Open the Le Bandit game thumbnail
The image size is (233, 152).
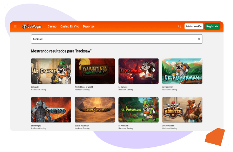[51, 71]
